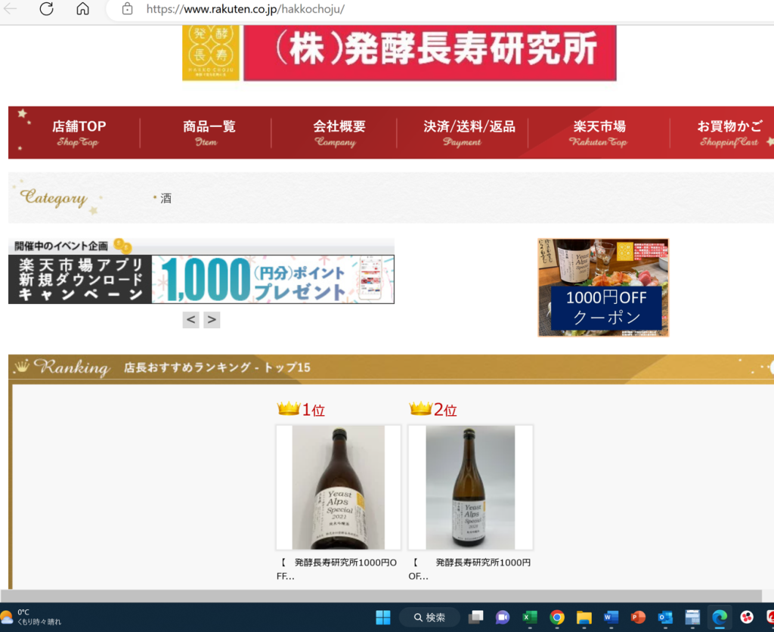Click the 店長おすすめランキング - トップ15 heading
This screenshot has height=632, width=774.
click(217, 367)
